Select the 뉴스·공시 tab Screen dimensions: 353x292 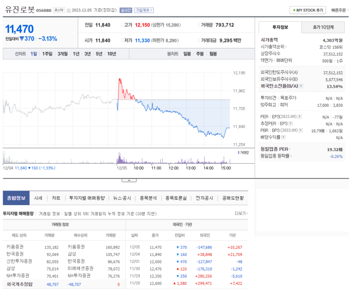tap(122, 198)
